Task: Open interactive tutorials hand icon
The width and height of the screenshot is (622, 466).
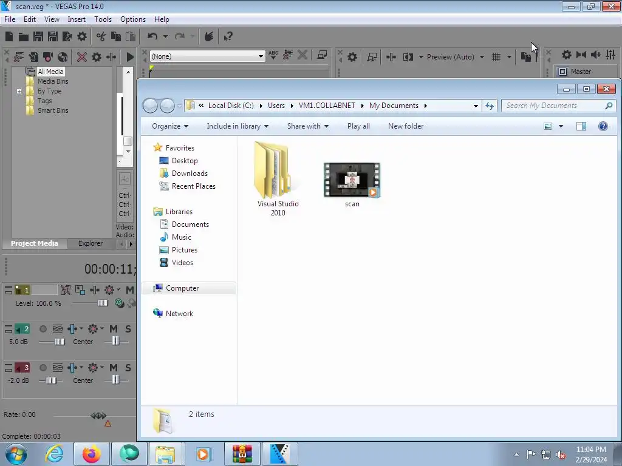Action: (x=209, y=36)
